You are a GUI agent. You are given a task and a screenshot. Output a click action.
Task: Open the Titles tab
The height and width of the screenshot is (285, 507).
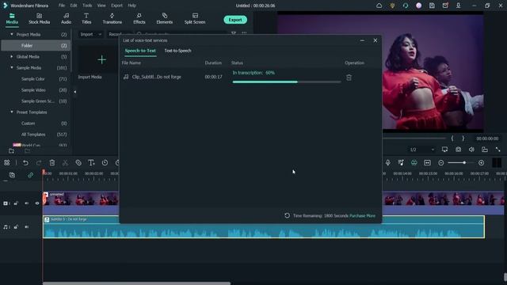coord(86,19)
